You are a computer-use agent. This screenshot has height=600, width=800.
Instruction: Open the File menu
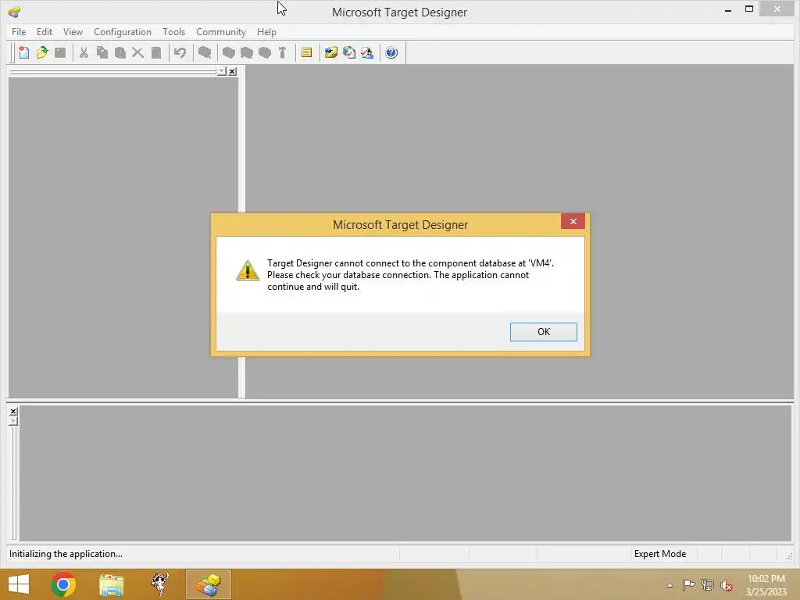(19, 31)
